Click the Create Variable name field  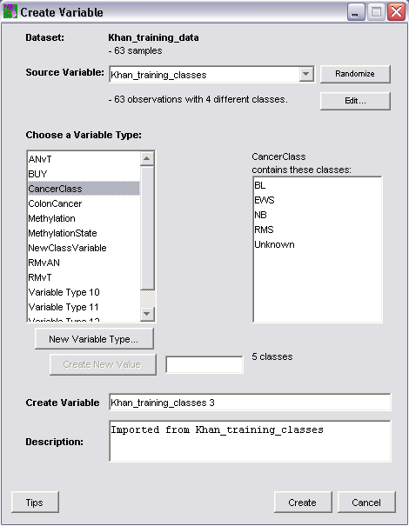coord(250,403)
